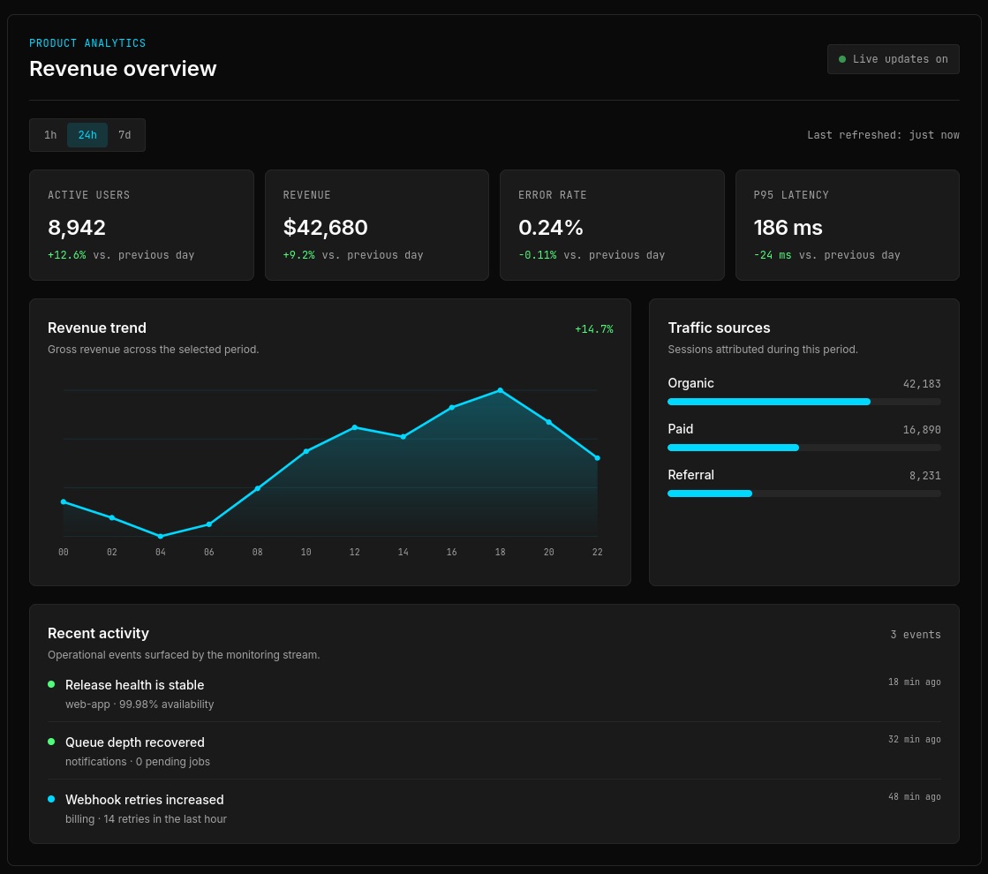
Task: Click the Paid 16,890 session count
Action: (x=922, y=430)
